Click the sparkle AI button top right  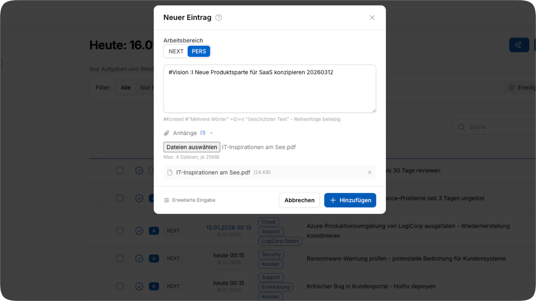tap(519, 45)
